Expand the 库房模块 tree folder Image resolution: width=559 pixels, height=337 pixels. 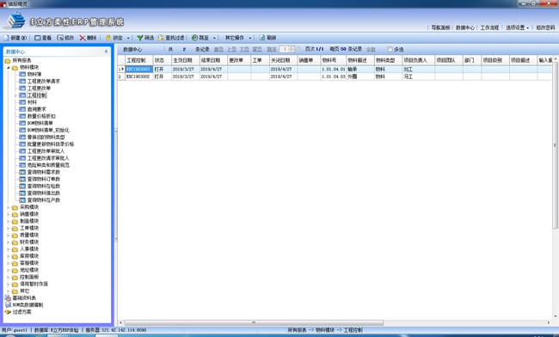click(9, 256)
